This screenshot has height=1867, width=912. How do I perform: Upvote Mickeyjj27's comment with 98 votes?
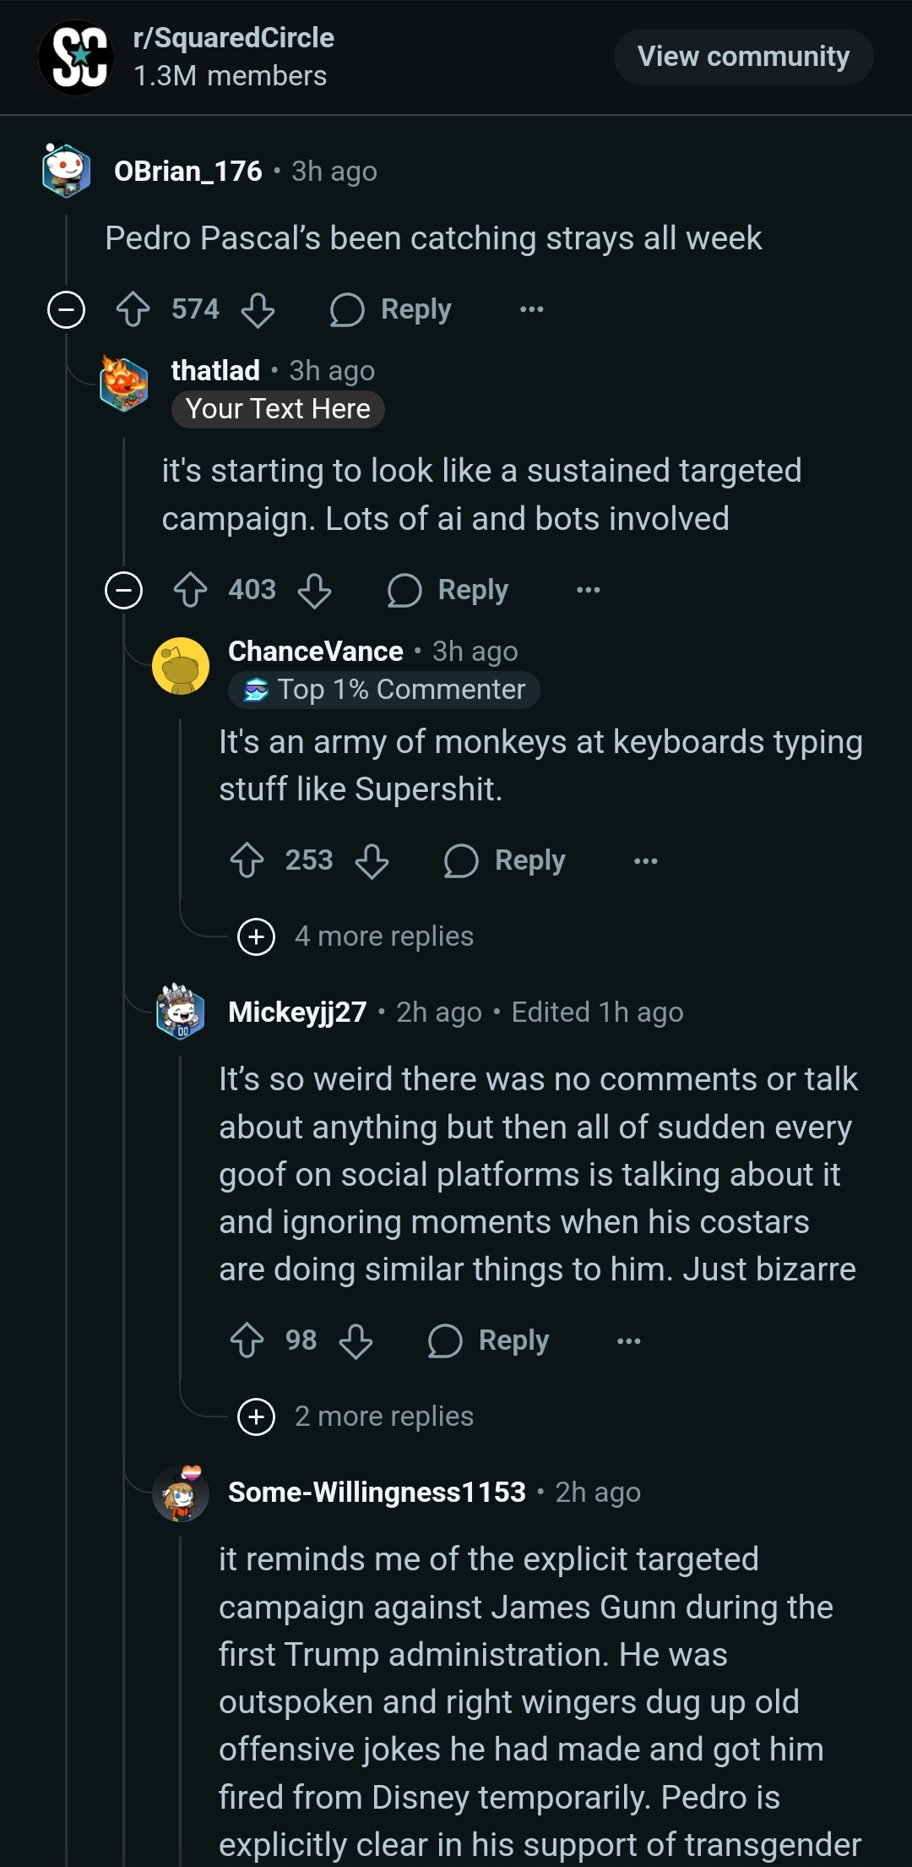tap(247, 1340)
